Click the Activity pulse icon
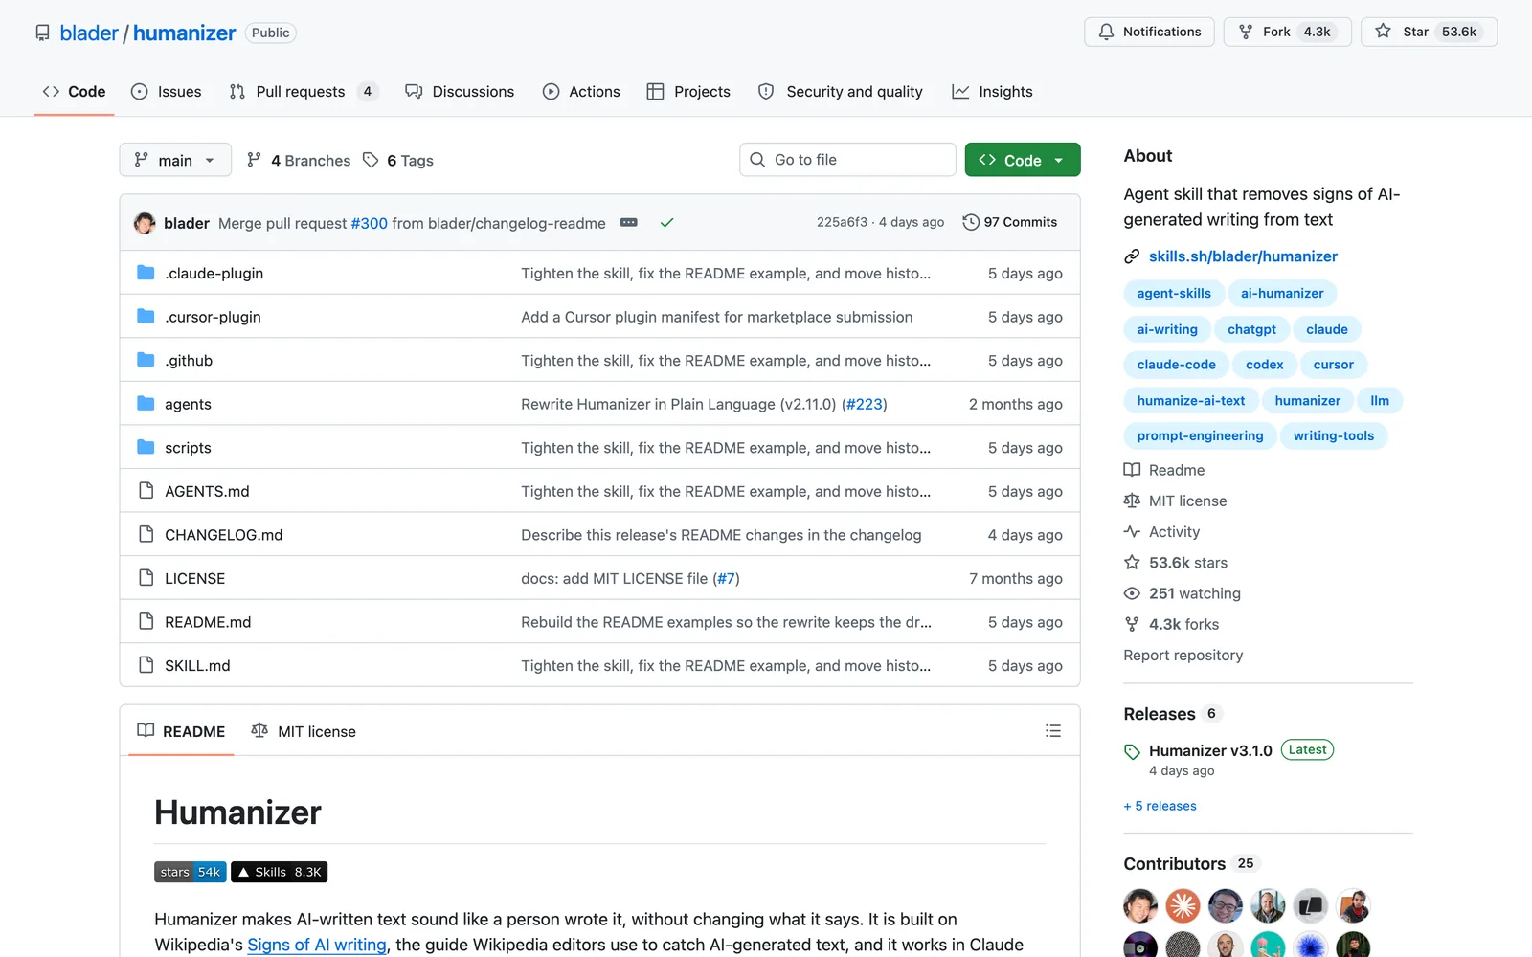 click(1132, 532)
